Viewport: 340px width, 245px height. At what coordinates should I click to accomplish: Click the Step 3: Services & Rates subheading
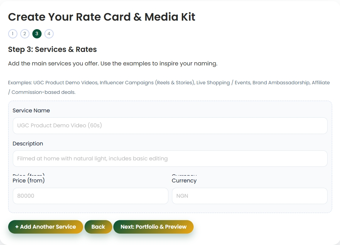[x=52, y=49]
